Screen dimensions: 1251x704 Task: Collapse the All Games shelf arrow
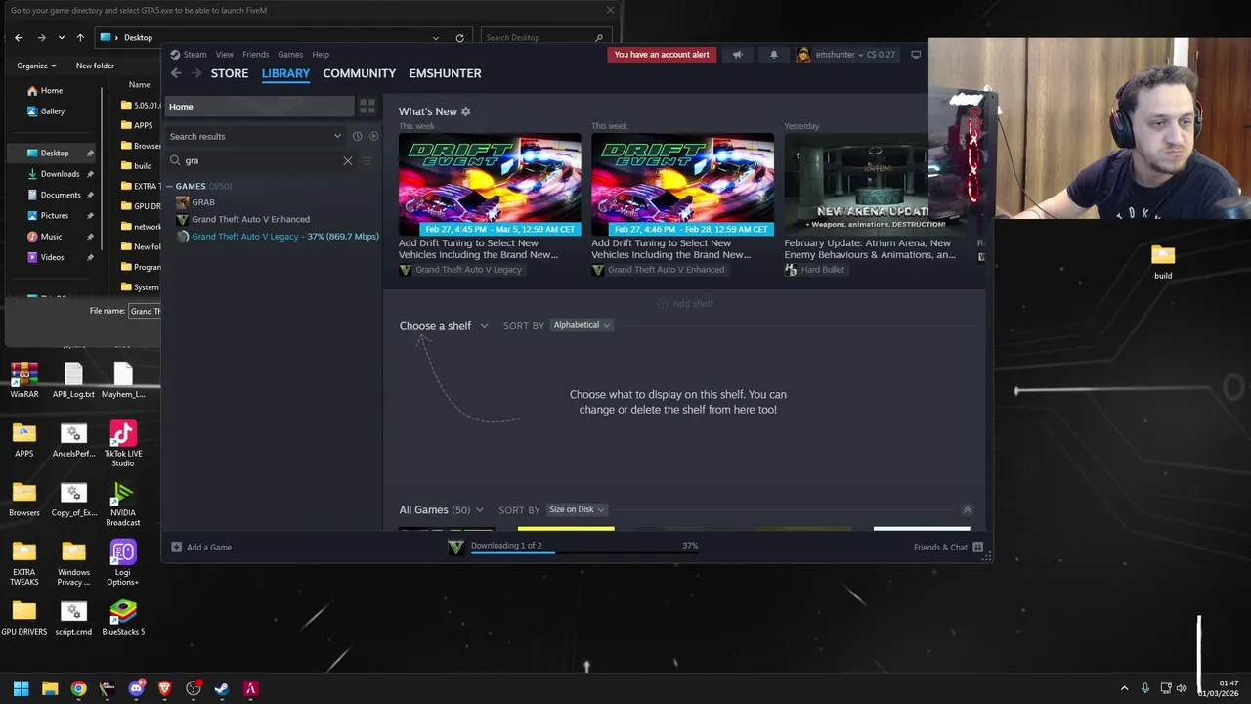[x=967, y=510]
